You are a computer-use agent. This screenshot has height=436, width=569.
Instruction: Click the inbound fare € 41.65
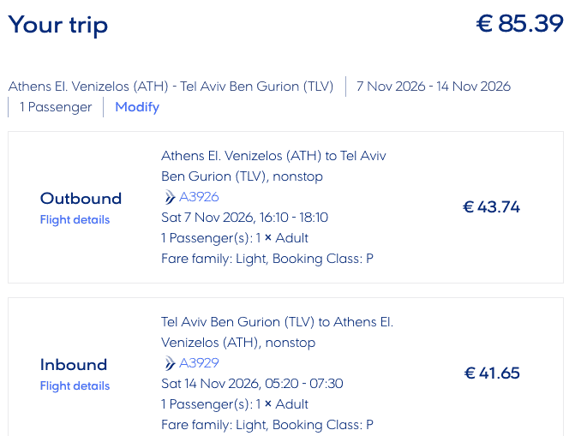tap(492, 373)
